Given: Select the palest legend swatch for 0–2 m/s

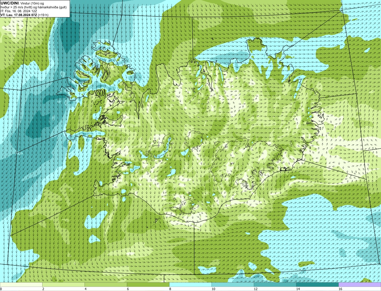Looking at the screenshot, I should [21, 285].
